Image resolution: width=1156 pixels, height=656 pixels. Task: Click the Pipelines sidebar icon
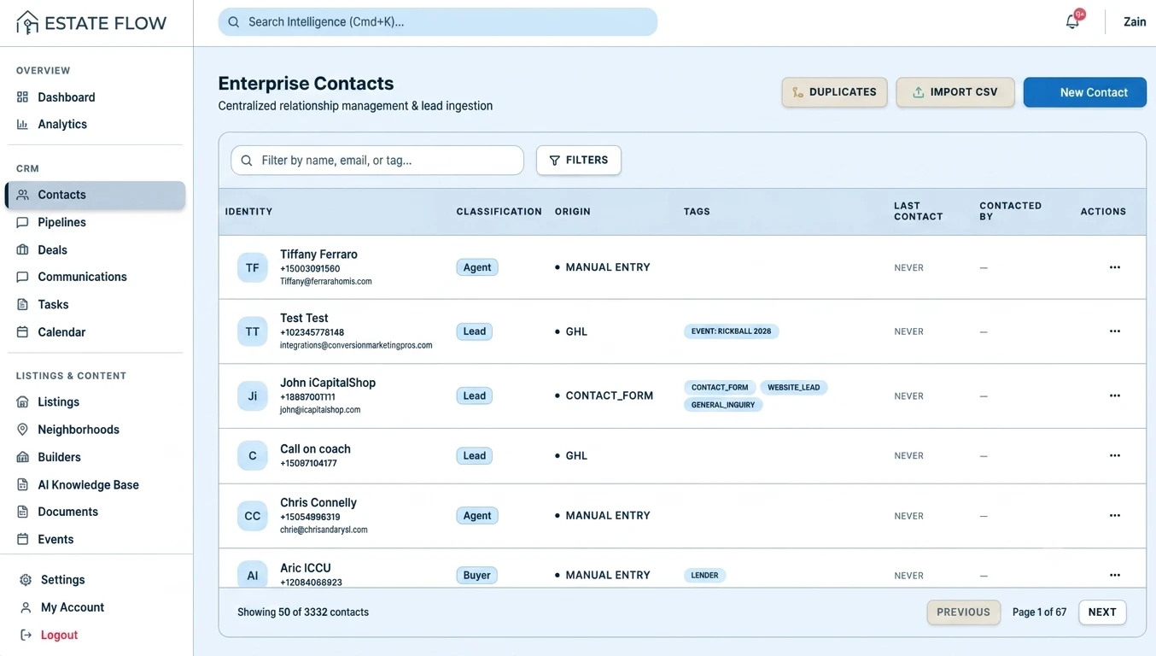[x=23, y=223]
